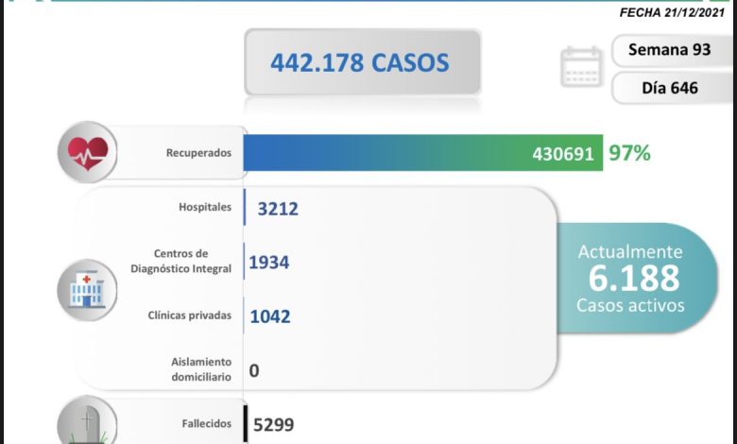Click the Centros de Diagnóstico Integral label

click(x=181, y=262)
